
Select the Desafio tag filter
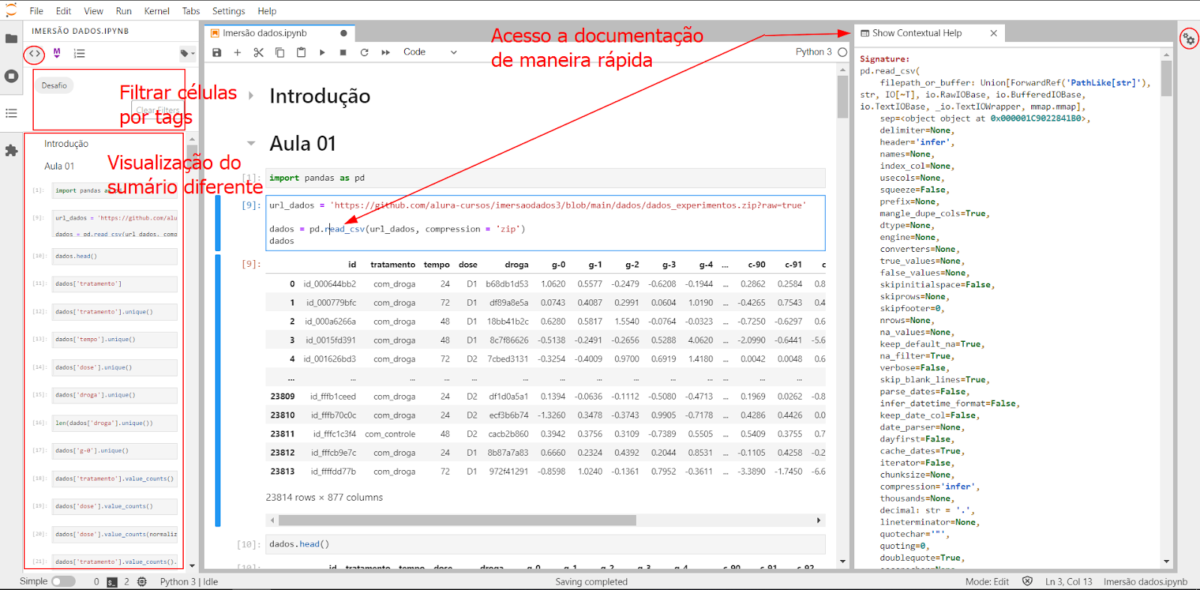pyautogui.click(x=54, y=85)
